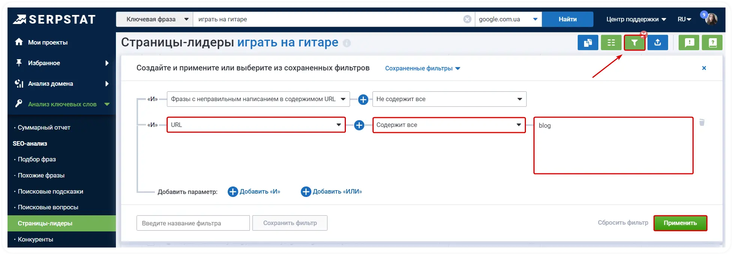Click Добавить «ИЛИ» link
This screenshot has width=733, height=255.
point(337,192)
